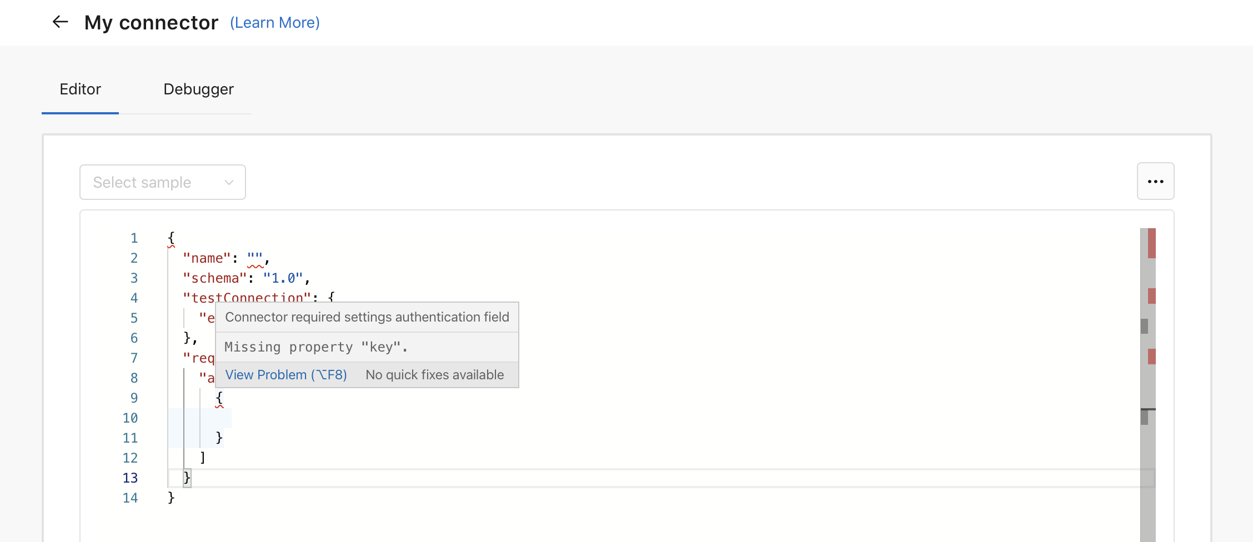The image size is (1253, 542).
Task: Click the testConnection property on line 4
Action: [x=247, y=298]
